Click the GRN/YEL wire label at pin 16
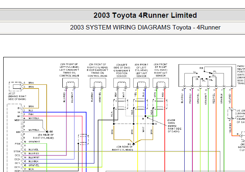The width and height of the screenshot is (245, 172). (34, 165)
